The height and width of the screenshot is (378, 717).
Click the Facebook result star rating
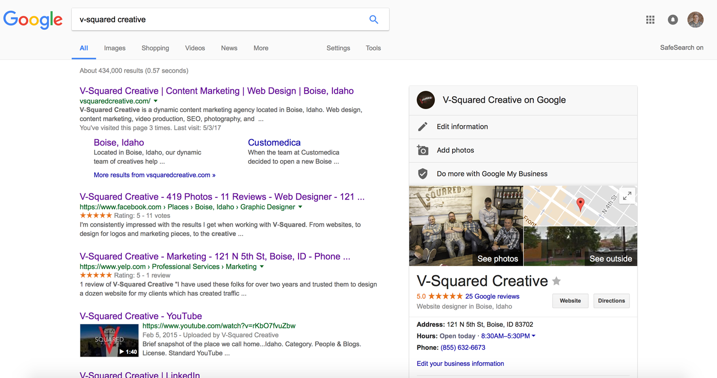coord(96,215)
